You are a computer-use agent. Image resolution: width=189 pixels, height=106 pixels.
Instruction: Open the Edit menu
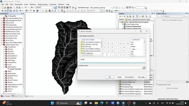pyautogui.click(x=7, y=4)
